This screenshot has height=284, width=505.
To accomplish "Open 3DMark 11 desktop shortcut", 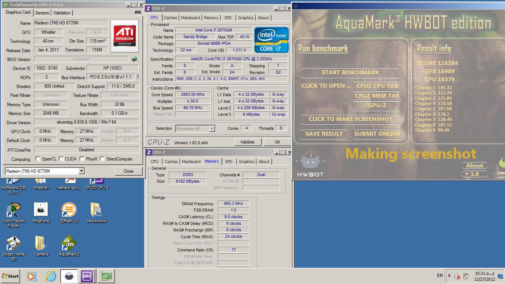I will [69, 213].
